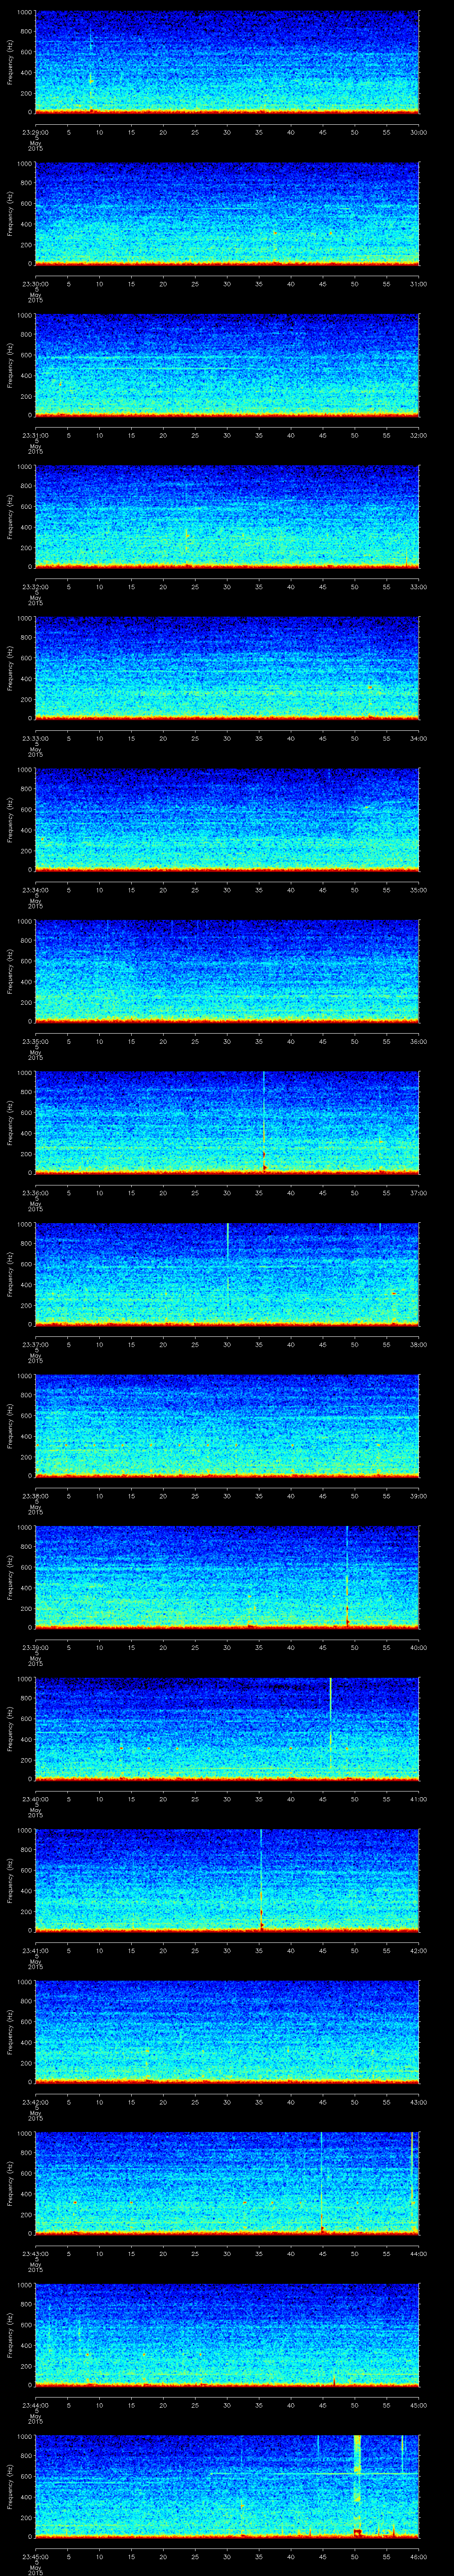Open the spectrogram panel starting at 23:31:00
Screen dimensions: 454x2576
227,364
